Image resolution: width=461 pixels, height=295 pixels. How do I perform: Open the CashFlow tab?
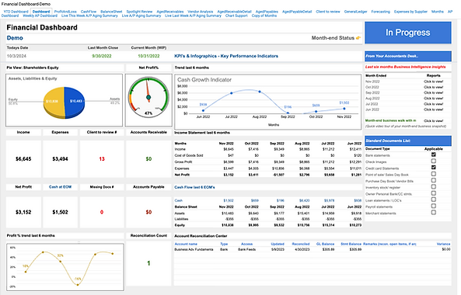point(89,12)
